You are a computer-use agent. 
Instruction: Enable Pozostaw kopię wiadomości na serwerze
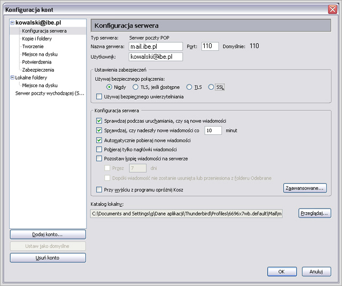coord(98,159)
